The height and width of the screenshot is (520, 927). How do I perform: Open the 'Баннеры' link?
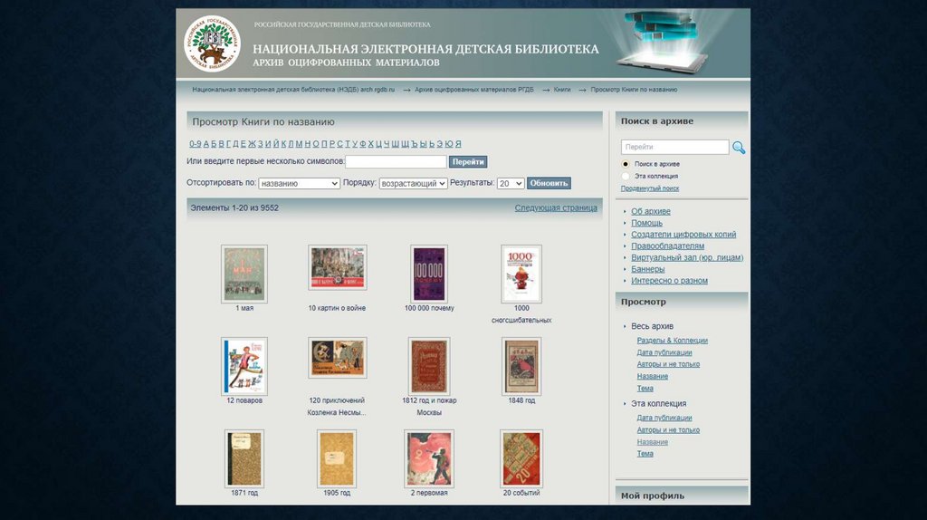pyautogui.click(x=647, y=268)
